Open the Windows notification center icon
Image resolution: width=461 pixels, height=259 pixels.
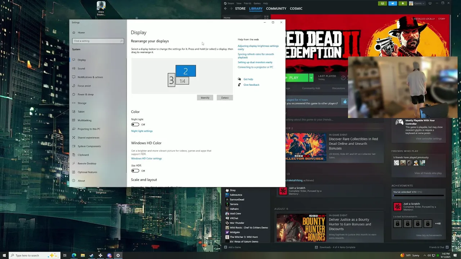455,255
